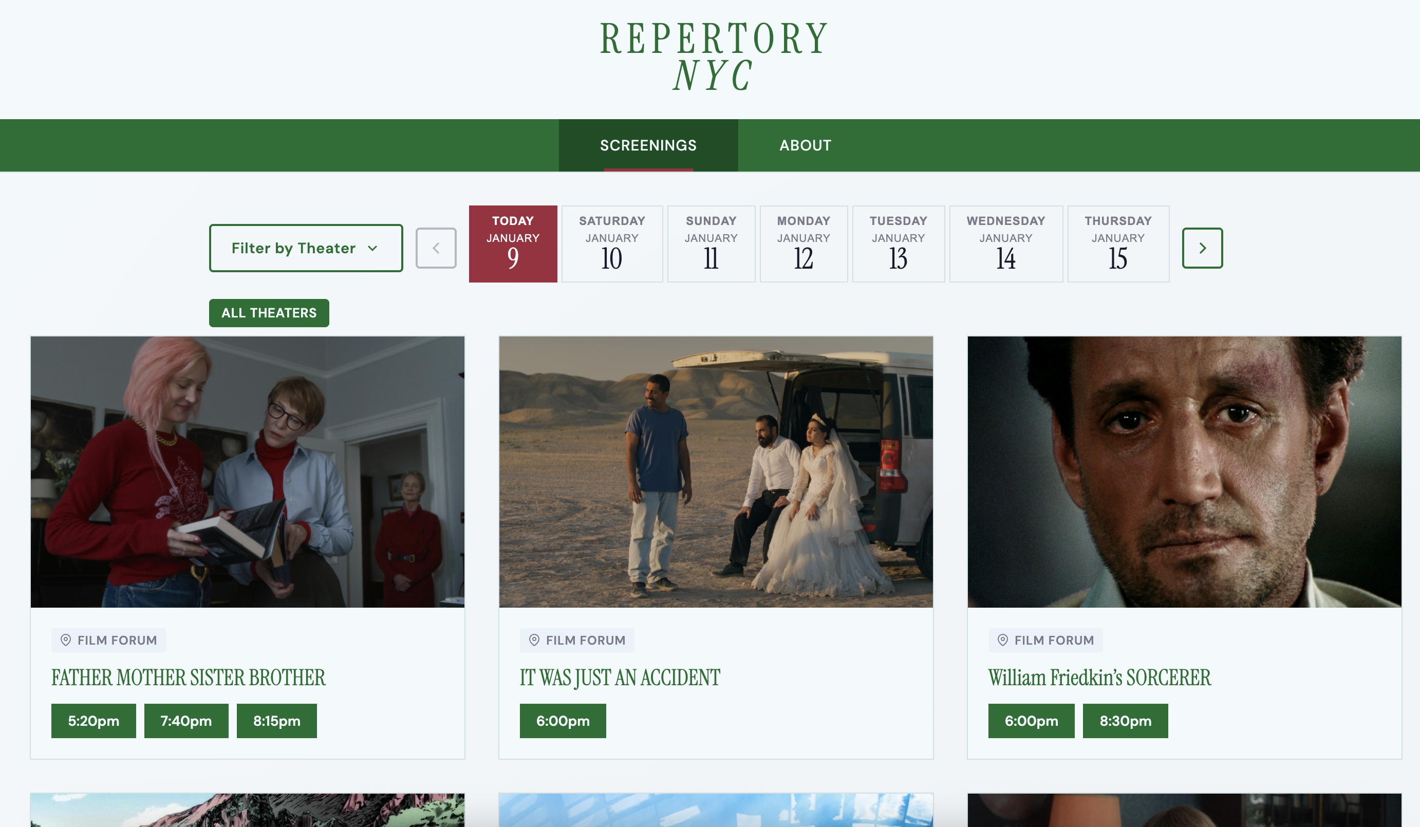Pick the 8:15pm showtime
1420x827 pixels.
(x=276, y=721)
